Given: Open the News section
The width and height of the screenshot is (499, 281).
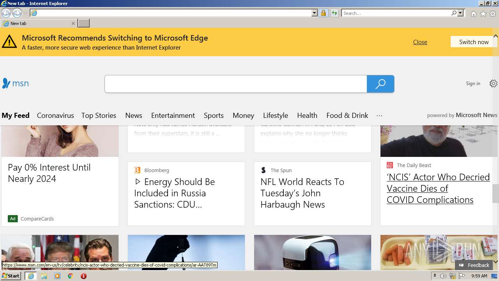Looking at the screenshot, I should (134, 116).
